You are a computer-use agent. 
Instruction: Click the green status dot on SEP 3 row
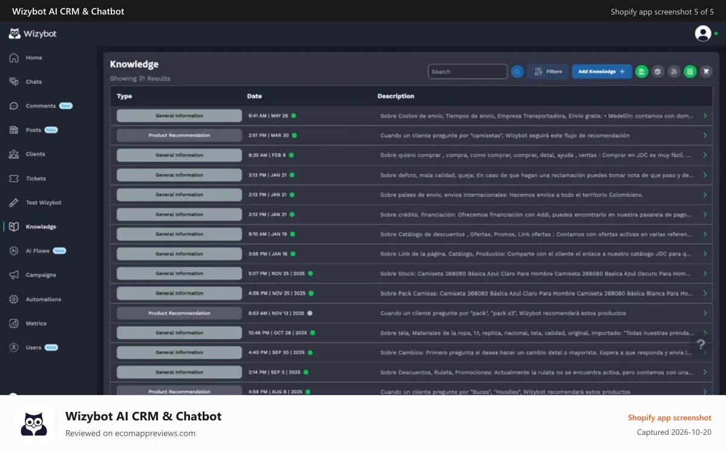(x=306, y=372)
